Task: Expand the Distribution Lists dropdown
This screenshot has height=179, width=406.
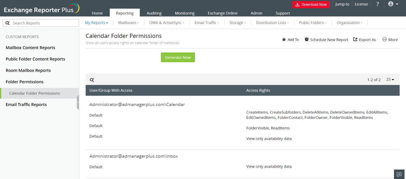Action: pyautogui.click(x=272, y=23)
